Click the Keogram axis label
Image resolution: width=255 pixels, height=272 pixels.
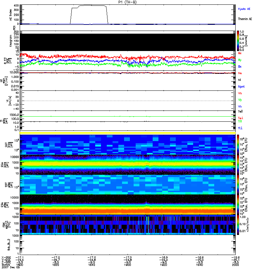(11, 41)
